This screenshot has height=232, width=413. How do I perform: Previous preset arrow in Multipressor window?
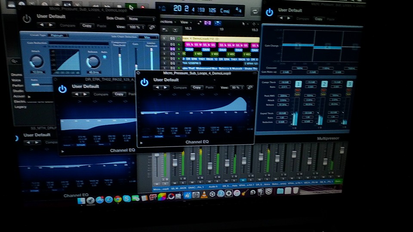point(281,18)
